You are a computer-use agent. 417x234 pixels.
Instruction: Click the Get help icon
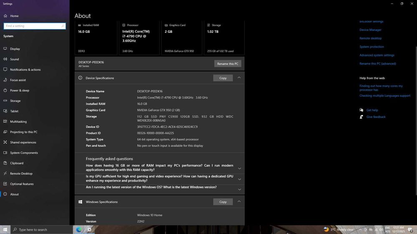pyautogui.click(x=361, y=110)
